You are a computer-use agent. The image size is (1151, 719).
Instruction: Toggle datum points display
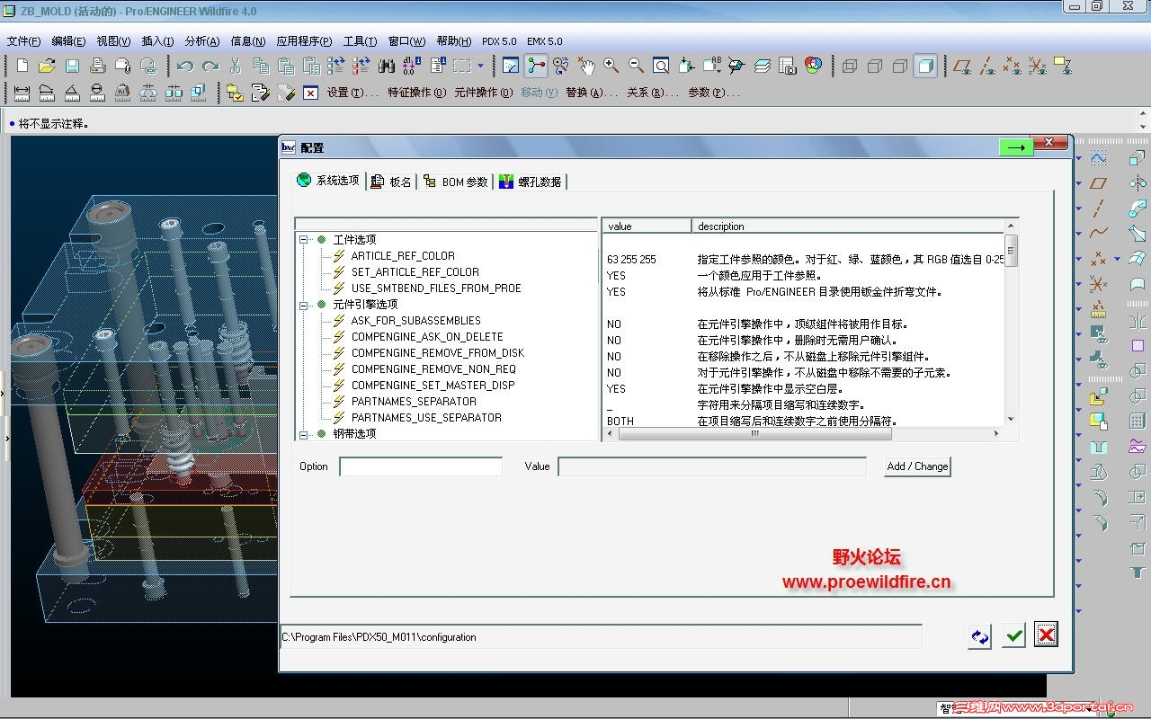1013,66
